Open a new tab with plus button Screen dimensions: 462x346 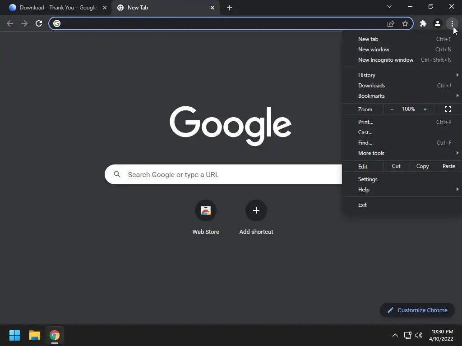(x=230, y=8)
